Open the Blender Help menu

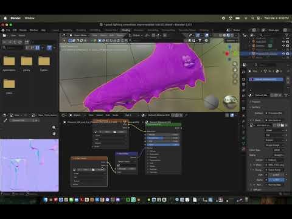(43, 30)
